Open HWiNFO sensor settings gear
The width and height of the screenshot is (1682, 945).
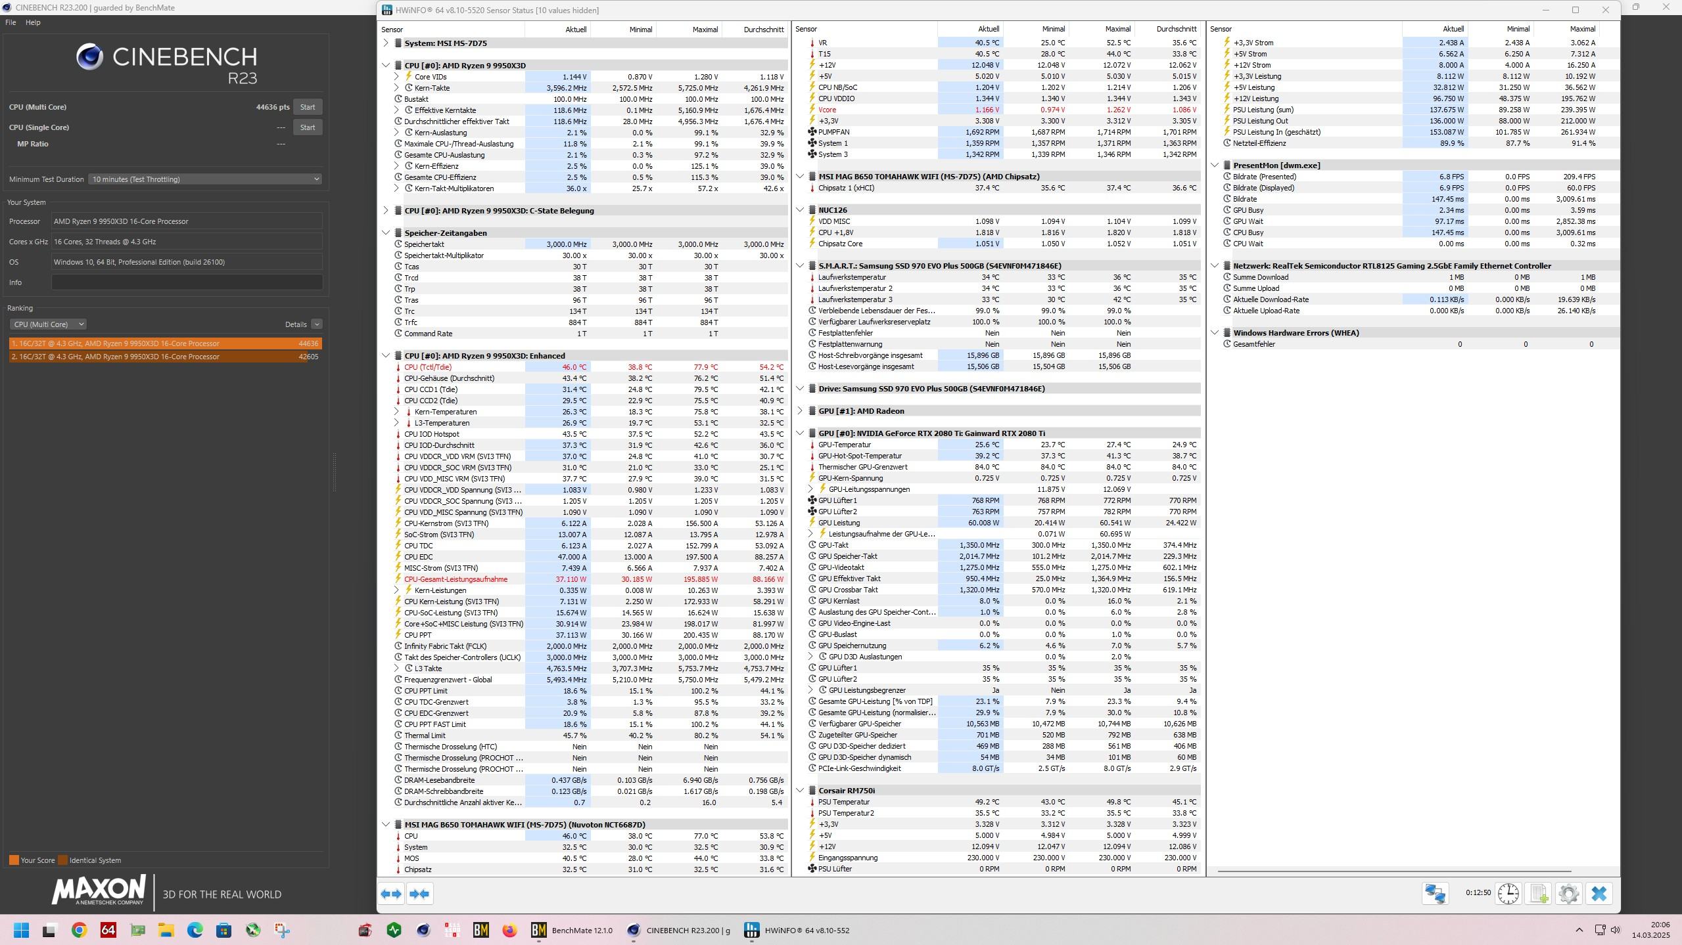(x=1569, y=894)
